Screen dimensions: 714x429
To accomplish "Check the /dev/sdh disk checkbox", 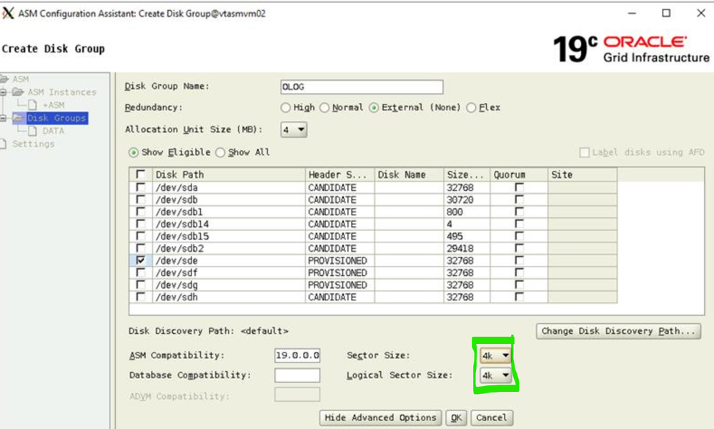I will click(x=141, y=297).
